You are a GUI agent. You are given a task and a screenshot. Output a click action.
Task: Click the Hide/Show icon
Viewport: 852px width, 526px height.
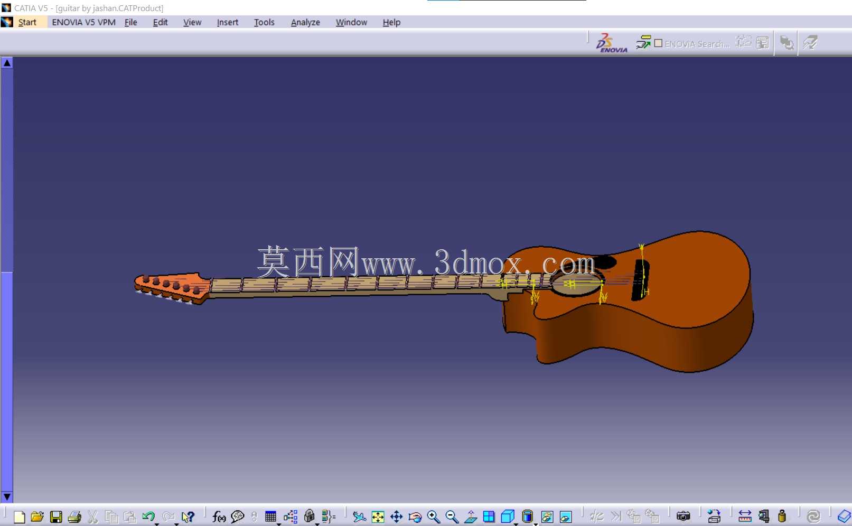[547, 516]
